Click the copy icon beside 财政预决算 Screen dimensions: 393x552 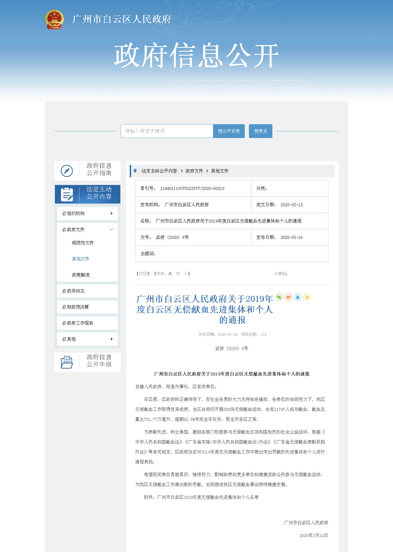[64, 307]
